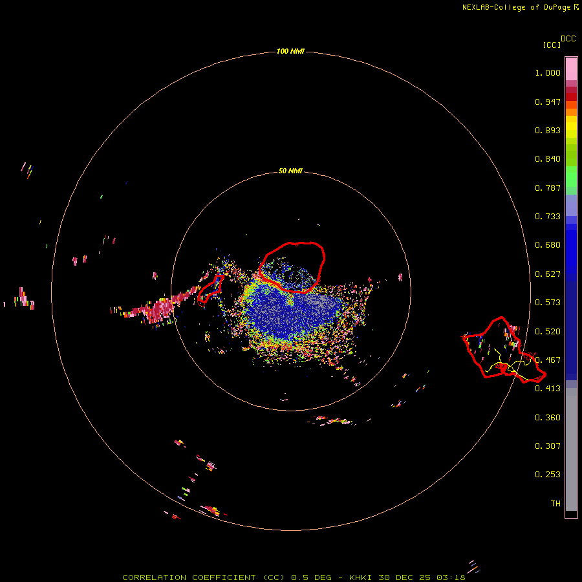Click the 100 NMI range ring label
The width and height of the screenshot is (582, 582).
290,51
